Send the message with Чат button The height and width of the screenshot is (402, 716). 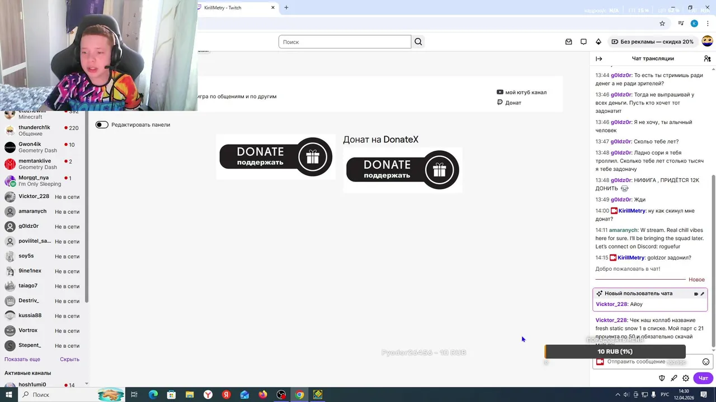click(x=703, y=378)
